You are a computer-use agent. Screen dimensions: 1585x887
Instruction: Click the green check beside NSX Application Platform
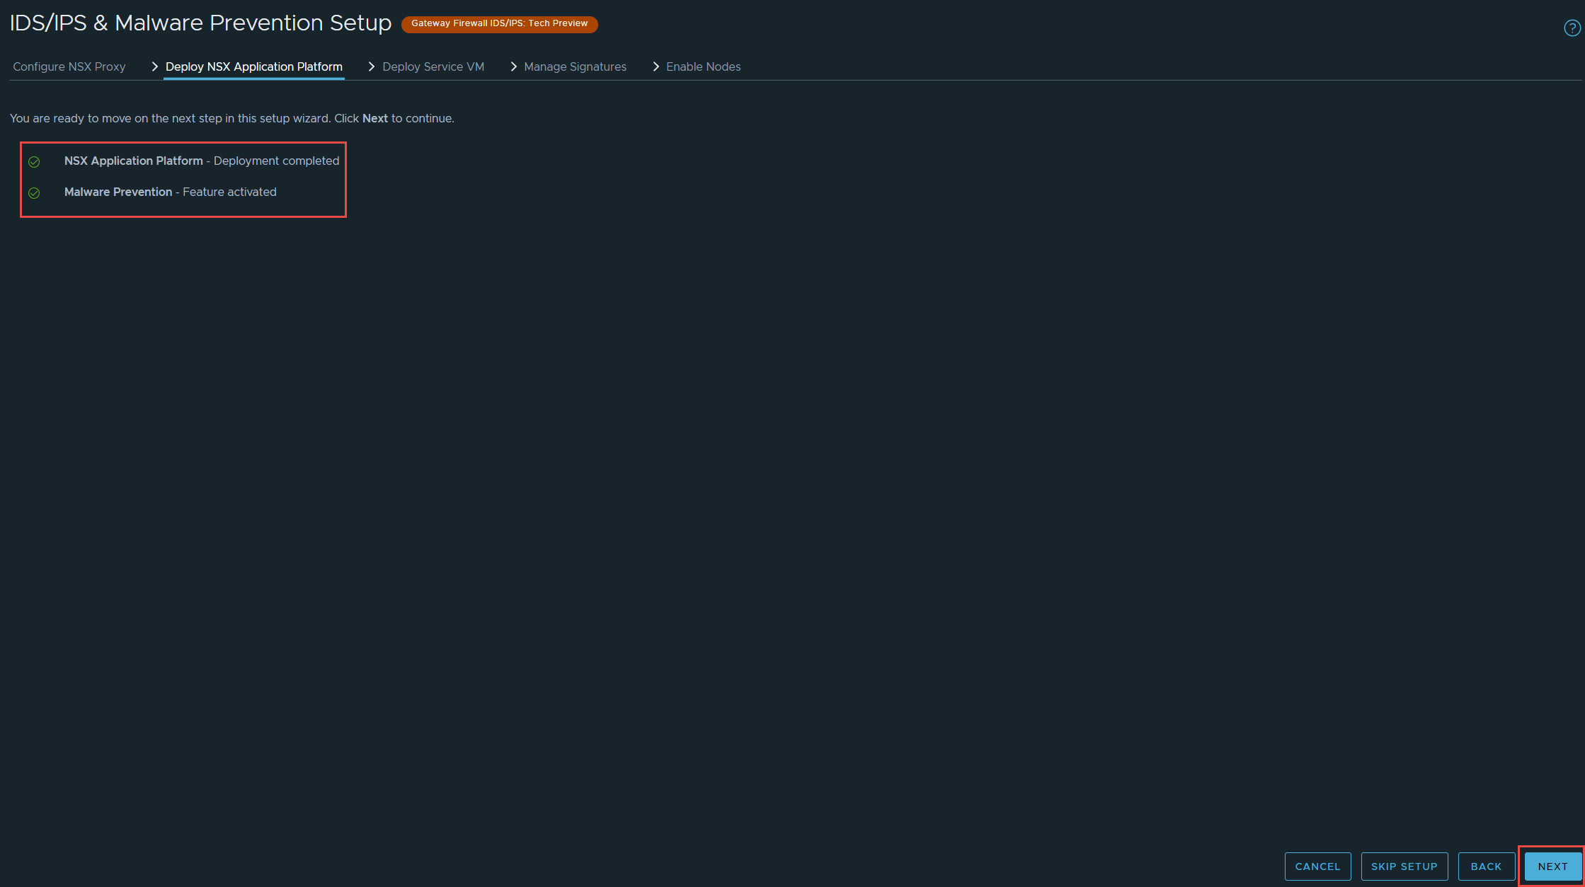[34, 162]
